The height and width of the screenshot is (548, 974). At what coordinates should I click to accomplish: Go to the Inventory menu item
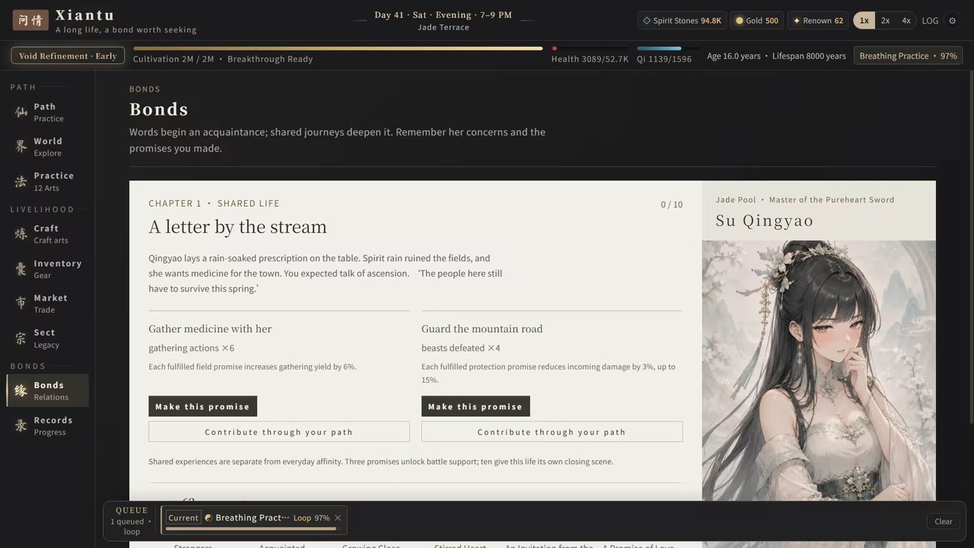(x=47, y=269)
